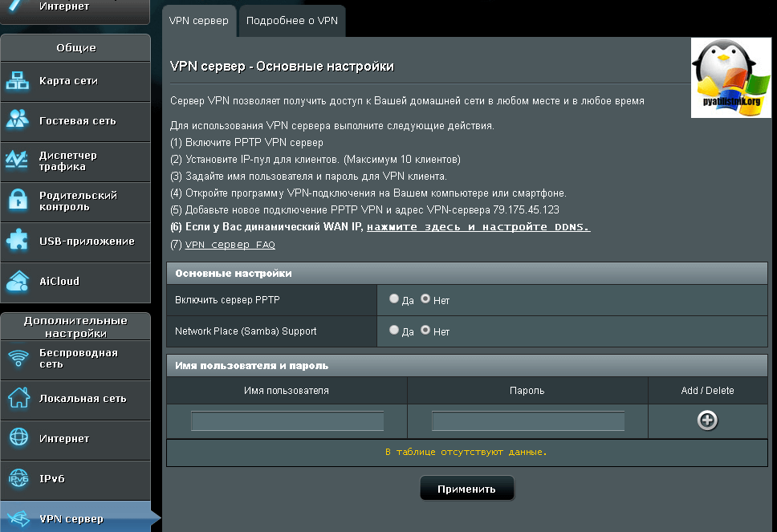This screenshot has height=532, width=777.
Task: Apply settings with the Применить button
Action: point(467,489)
